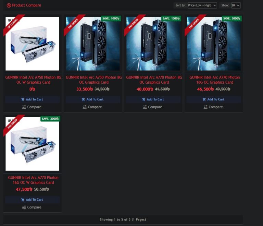The height and width of the screenshot is (226, 263).
Task: Compare the A770 Photon 16G OC card
Action: pos(213,107)
